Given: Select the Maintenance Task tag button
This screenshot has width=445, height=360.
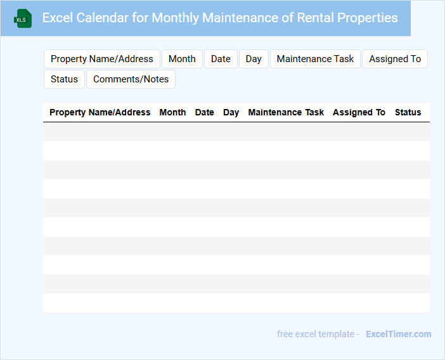Looking at the screenshot, I should 315,59.
